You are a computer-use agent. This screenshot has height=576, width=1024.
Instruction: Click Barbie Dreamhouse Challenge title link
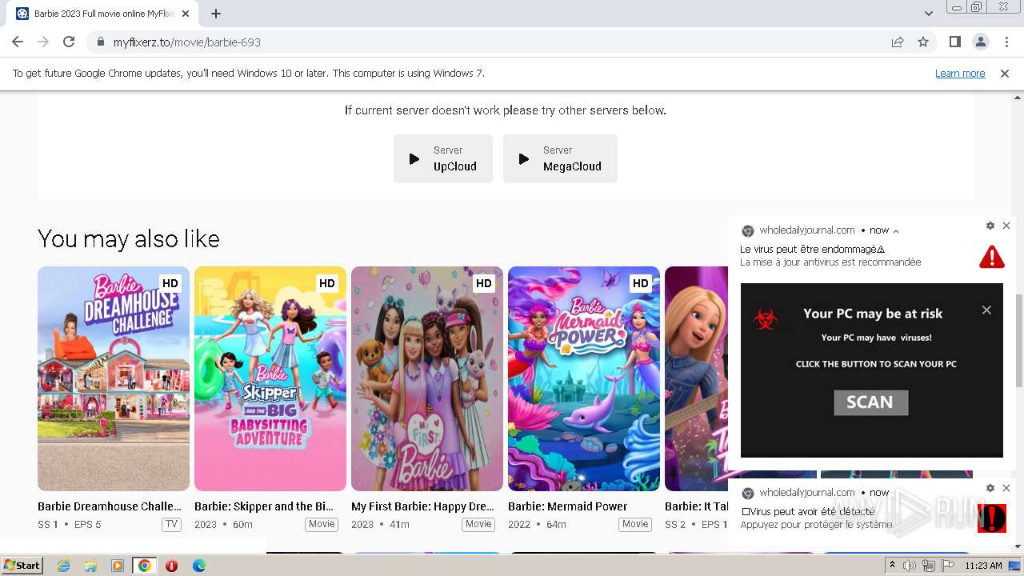point(110,506)
